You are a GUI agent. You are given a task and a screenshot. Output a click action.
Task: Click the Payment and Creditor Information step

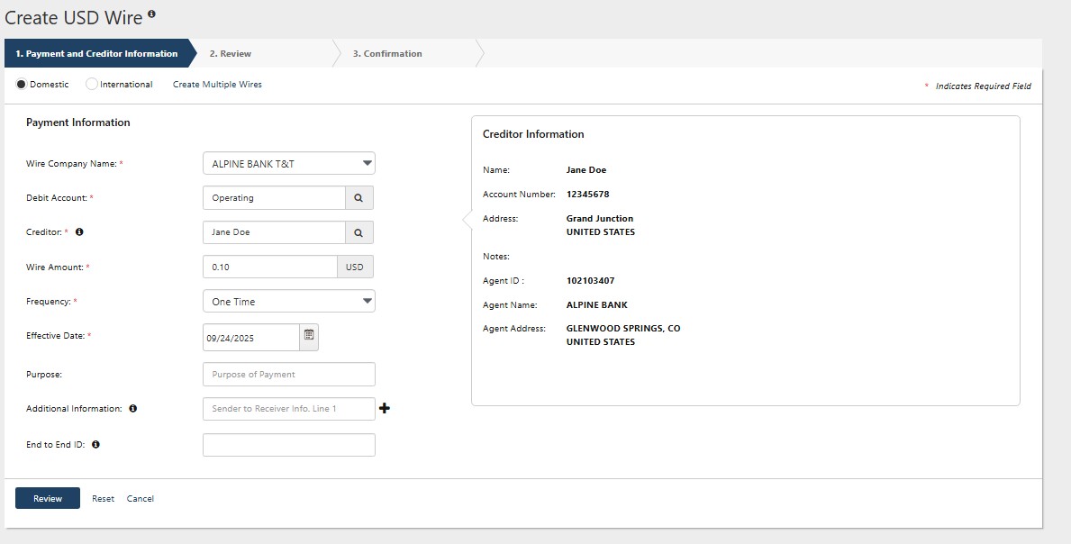(96, 54)
